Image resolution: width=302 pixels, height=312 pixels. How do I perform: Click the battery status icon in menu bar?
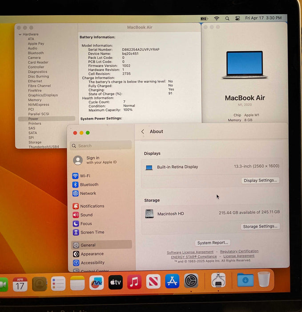tap(204, 19)
